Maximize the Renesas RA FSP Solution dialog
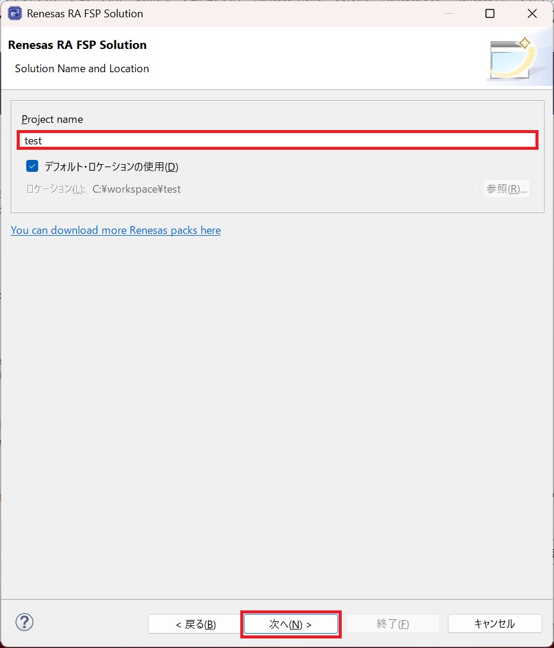Image resolution: width=554 pixels, height=648 pixels. coord(490,14)
